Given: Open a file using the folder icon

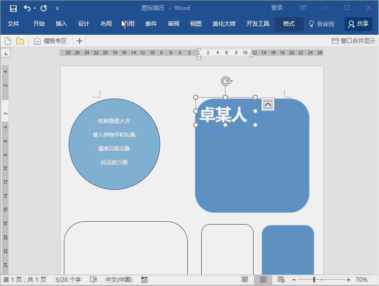Looking at the screenshot, I should pyautogui.click(x=20, y=41).
